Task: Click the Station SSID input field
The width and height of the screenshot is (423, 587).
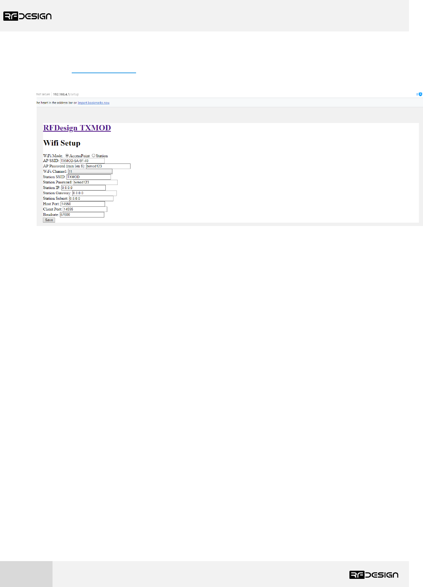Action: tap(89, 177)
